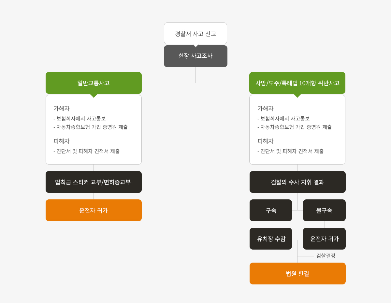Screen dimensions: 391x303
Task: Select the 유치장 수감 box
Action: click(271, 238)
